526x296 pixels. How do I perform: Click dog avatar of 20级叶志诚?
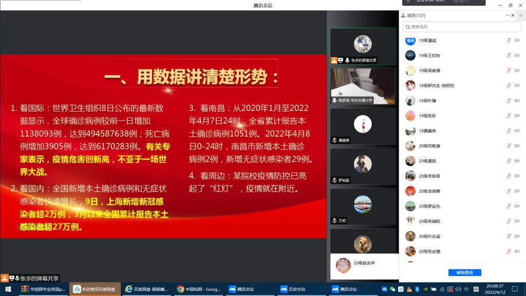point(410,236)
